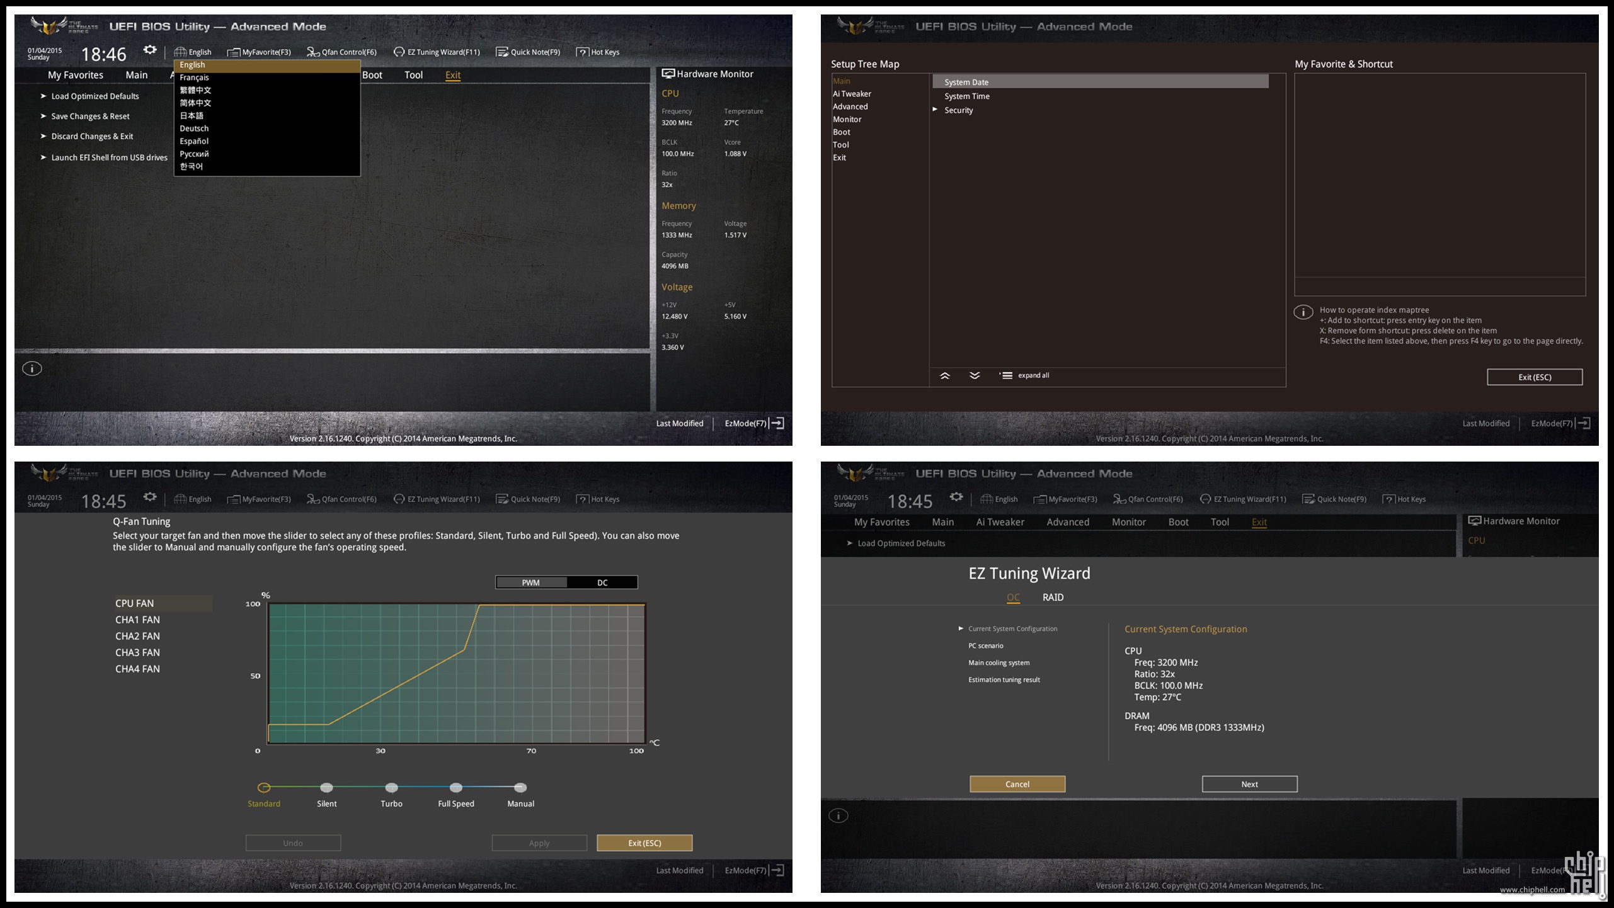Click the fan curve low point near 20°C
Image resolution: width=1614 pixels, height=908 pixels.
[x=329, y=724]
